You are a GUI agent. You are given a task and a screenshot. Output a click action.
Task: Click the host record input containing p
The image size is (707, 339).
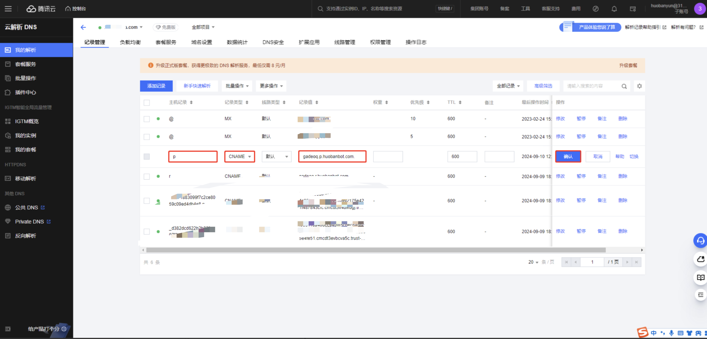click(x=193, y=157)
